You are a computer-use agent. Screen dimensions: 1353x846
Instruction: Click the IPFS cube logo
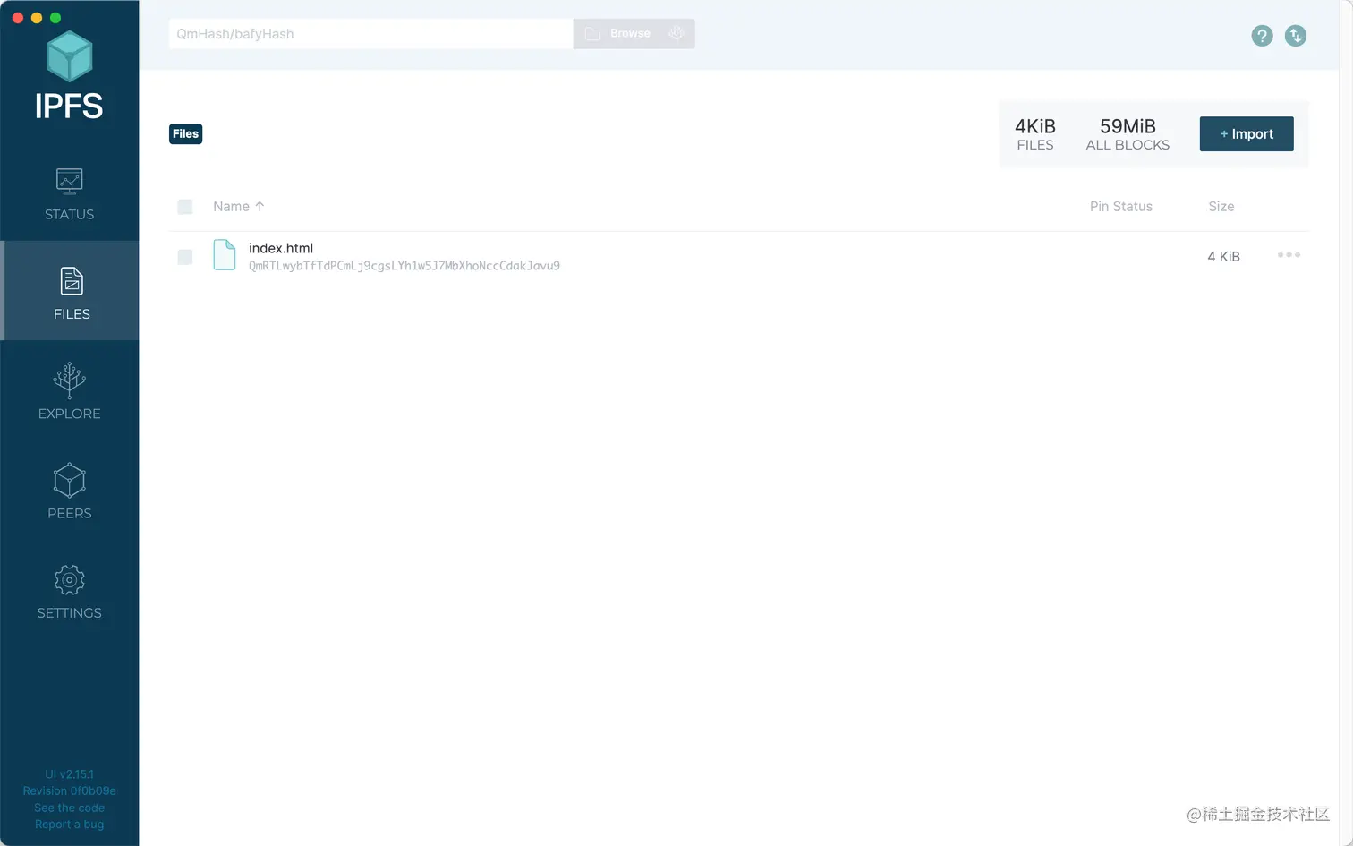(x=69, y=56)
